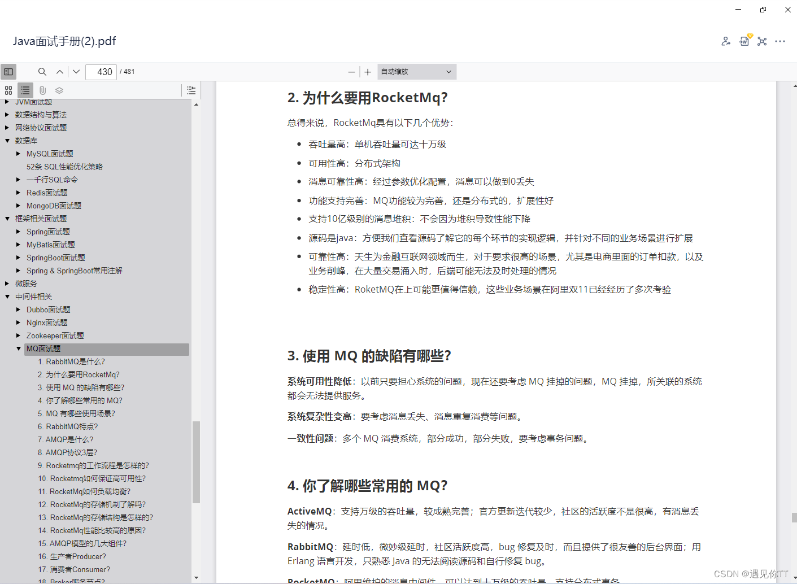Image resolution: width=797 pixels, height=584 pixels.
Task: Show document outline list icon
Action: [25, 90]
